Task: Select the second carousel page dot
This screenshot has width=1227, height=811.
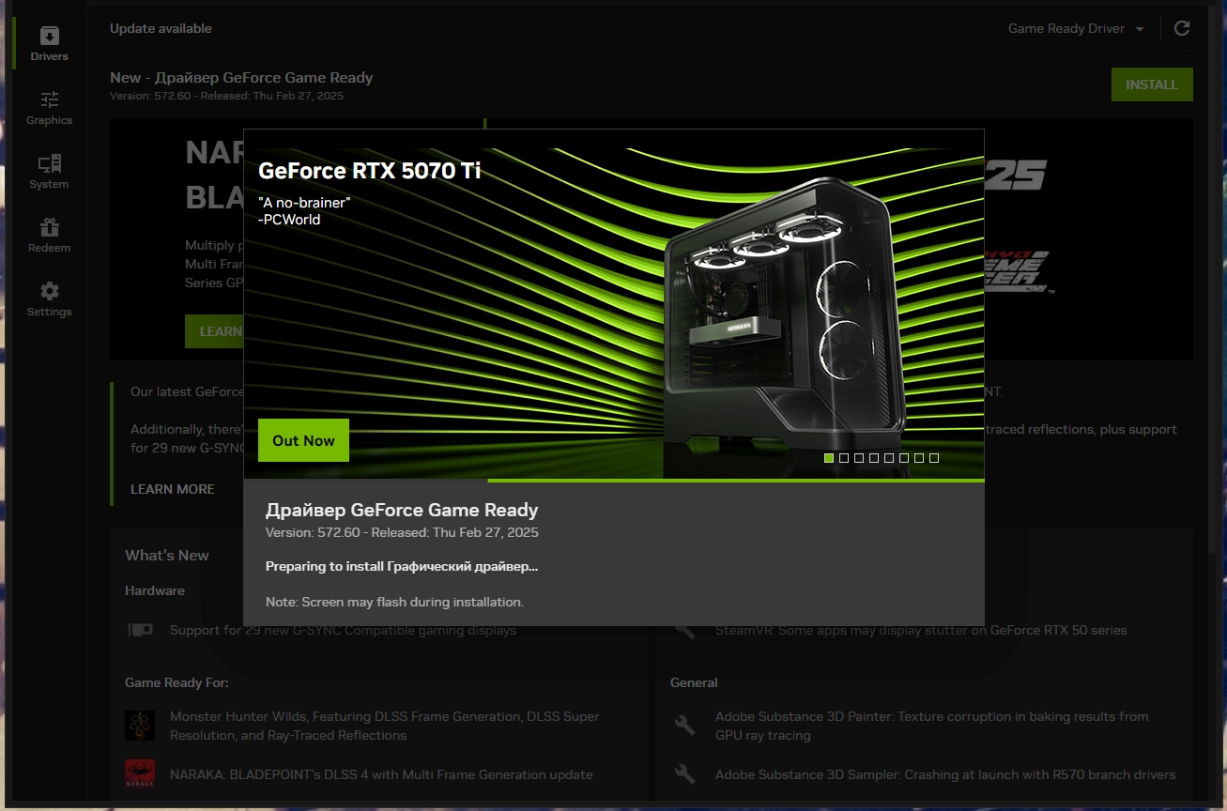Action: pos(844,458)
